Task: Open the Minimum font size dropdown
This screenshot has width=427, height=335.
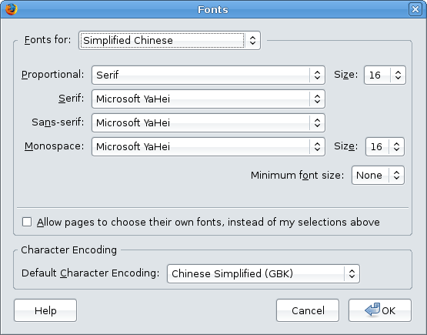Action: pyautogui.click(x=378, y=176)
